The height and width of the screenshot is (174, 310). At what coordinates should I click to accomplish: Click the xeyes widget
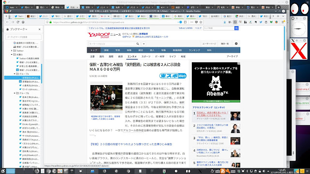point(300,9)
